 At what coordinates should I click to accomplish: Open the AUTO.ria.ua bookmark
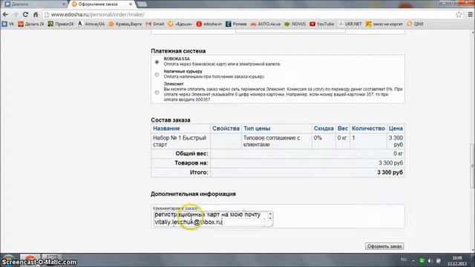[266, 24]
